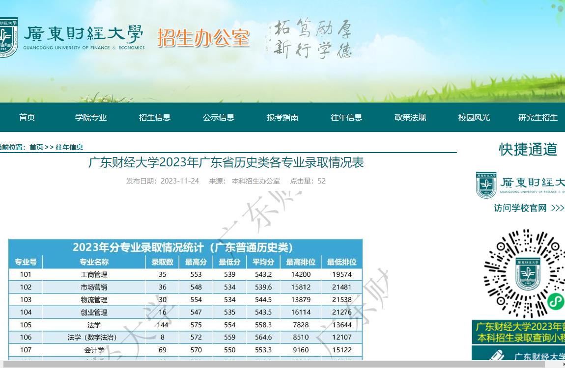565x368 pixels.
Task: Click the 564.6 average score cell
Action: (263, 338)
